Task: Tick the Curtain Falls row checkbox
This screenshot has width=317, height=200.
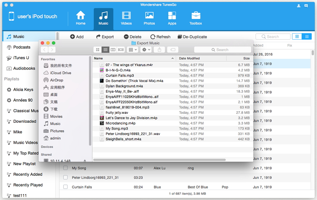Action: 65,187
